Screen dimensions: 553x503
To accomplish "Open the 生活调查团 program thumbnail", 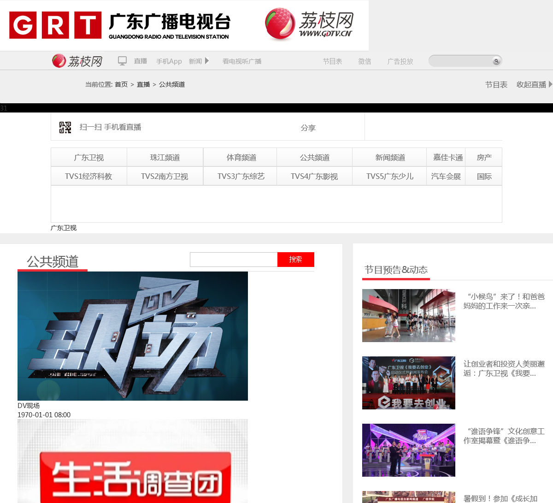I will coord(133,461).
